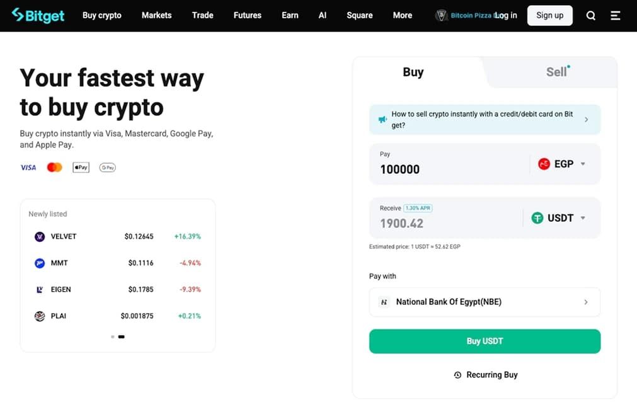The image size is (637, 412).
Task: Switch to first carousel page dot
Action: point(113,337)
